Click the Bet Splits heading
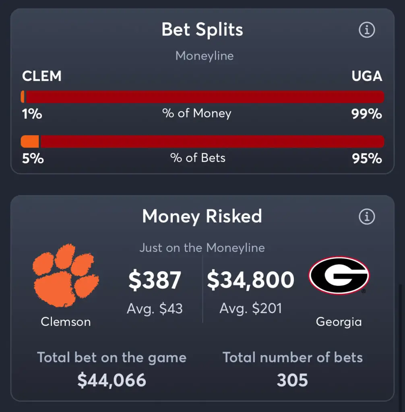Viewport: 405px width, 412px height. pos(202,29)
